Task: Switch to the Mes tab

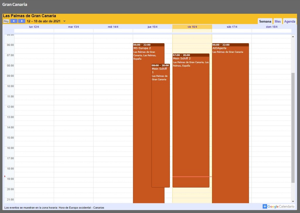Action: coord(277,21)
